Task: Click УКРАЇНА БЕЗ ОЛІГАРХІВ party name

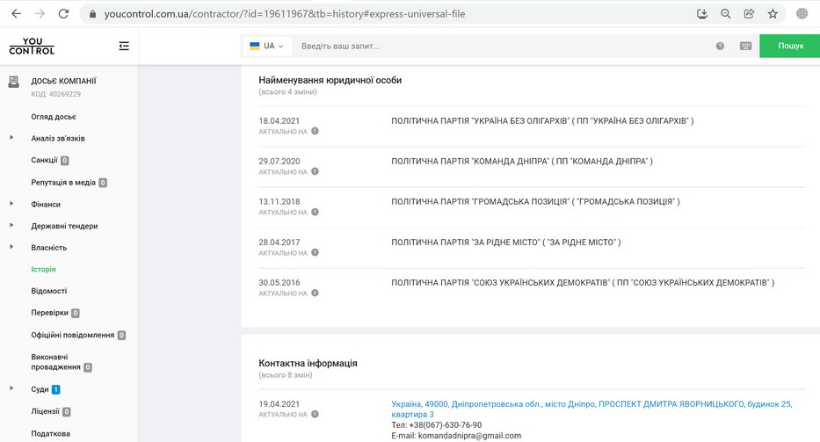Action: (x=542, y=121)
